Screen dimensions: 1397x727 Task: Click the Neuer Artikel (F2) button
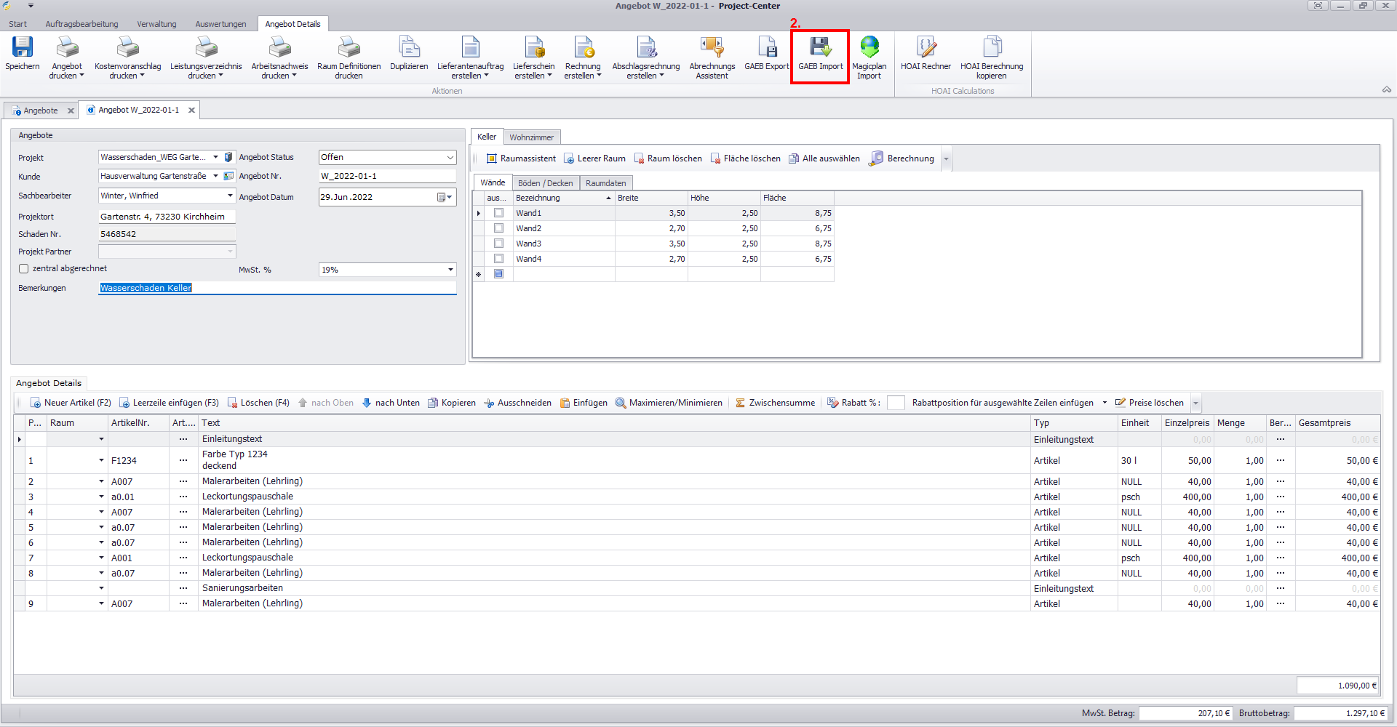point(71,403)
